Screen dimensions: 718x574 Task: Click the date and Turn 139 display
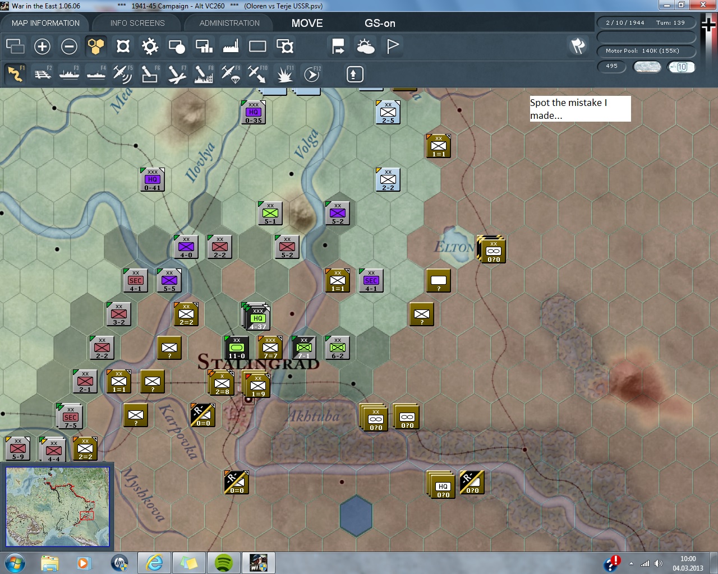(647, 23)
